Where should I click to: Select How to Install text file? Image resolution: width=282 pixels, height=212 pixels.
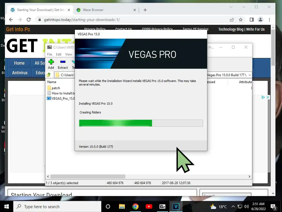pyautogui.click(x=61, y=93)
